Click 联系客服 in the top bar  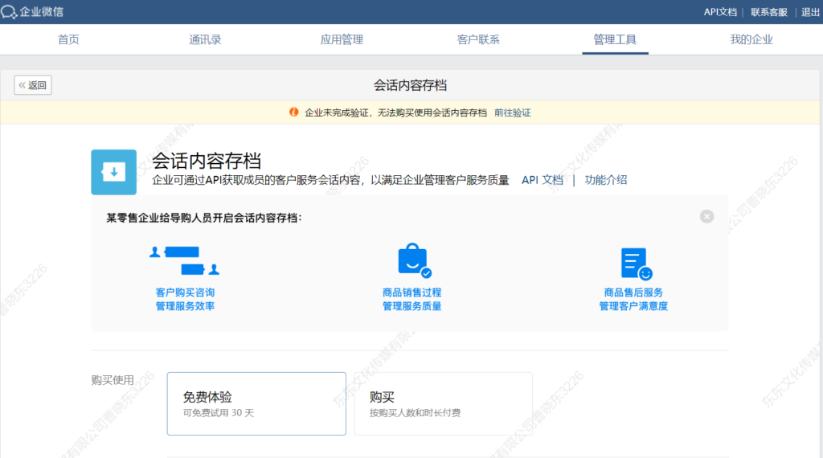click(x=769, y=12)
